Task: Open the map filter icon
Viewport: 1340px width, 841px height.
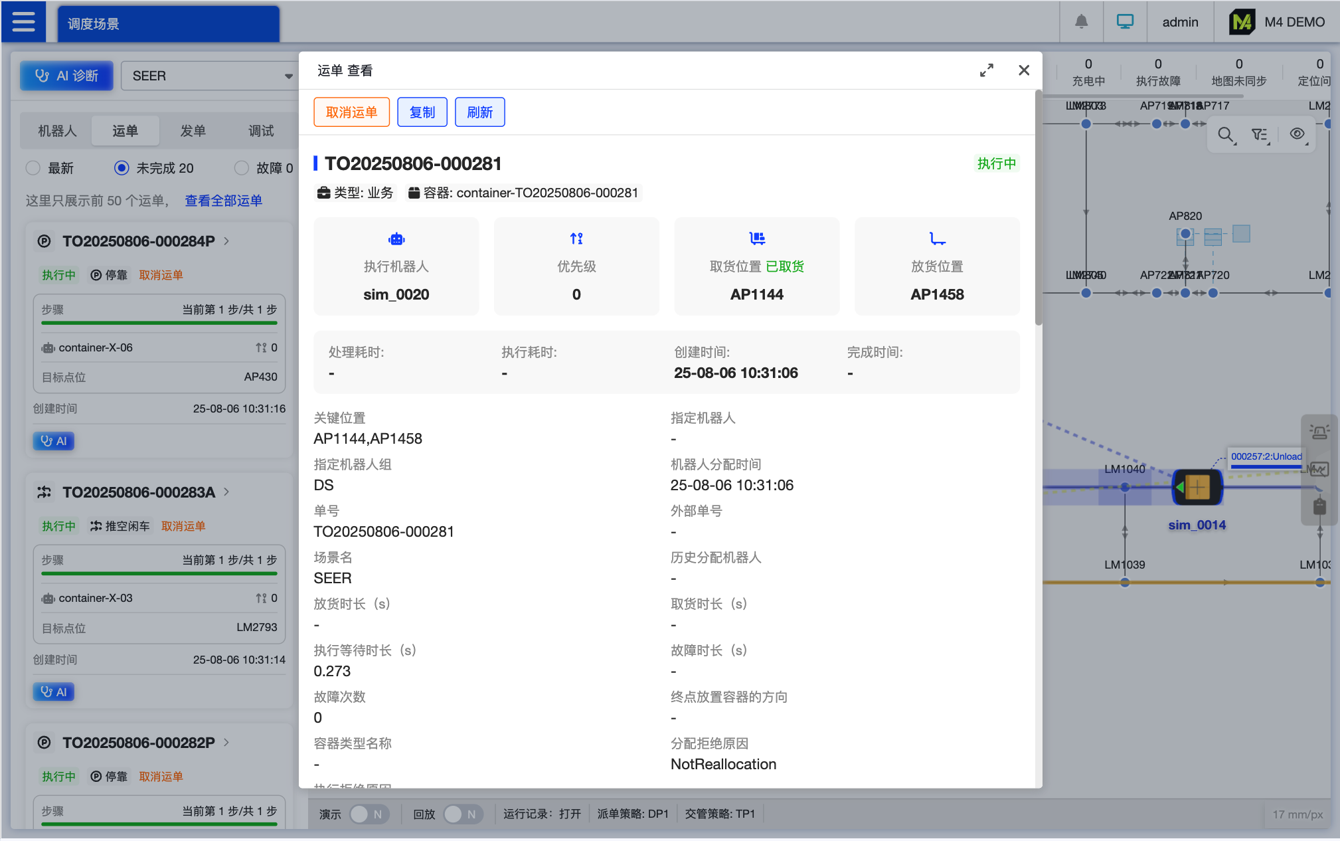Action: tap(1260, 135)
